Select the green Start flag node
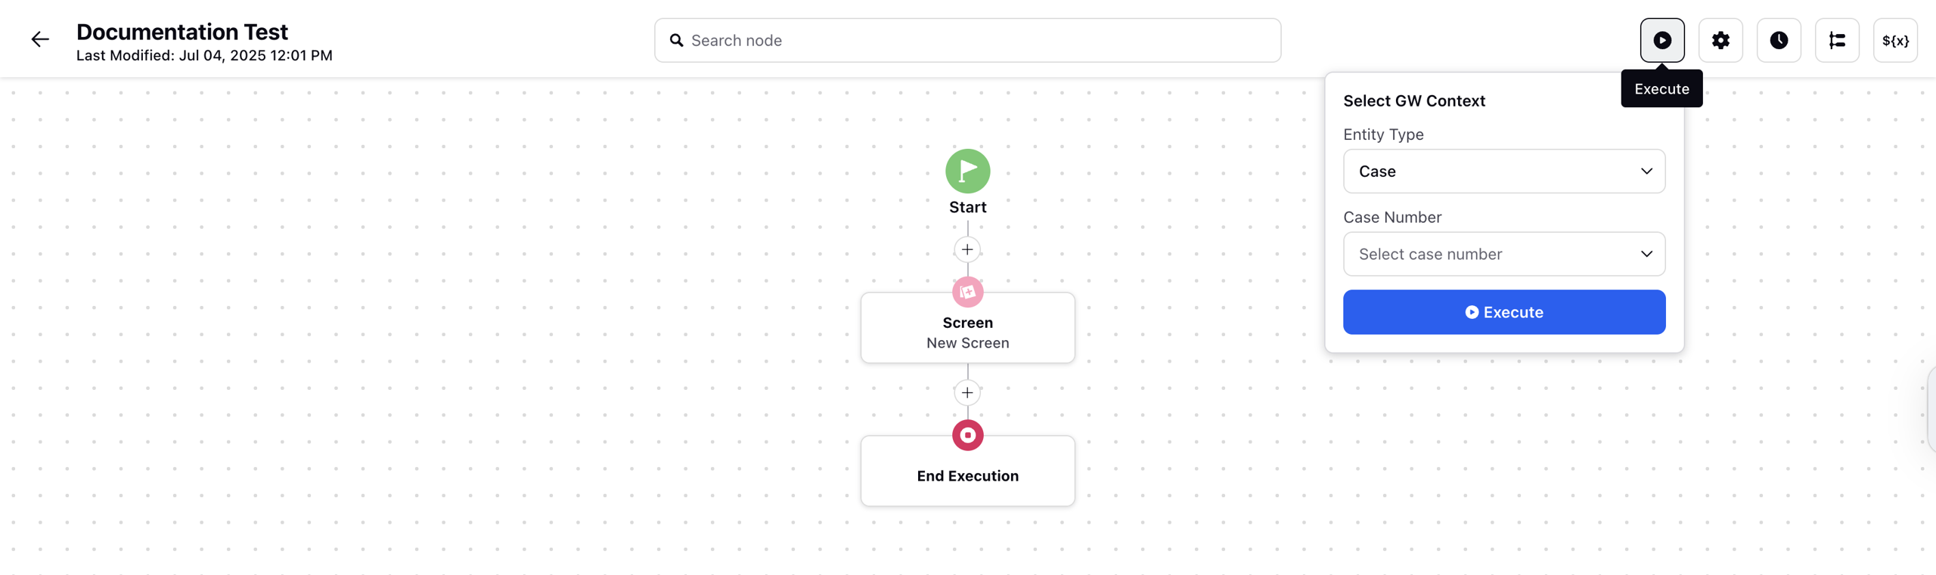Screen dimensions: 1936x575 pos(967,171)
